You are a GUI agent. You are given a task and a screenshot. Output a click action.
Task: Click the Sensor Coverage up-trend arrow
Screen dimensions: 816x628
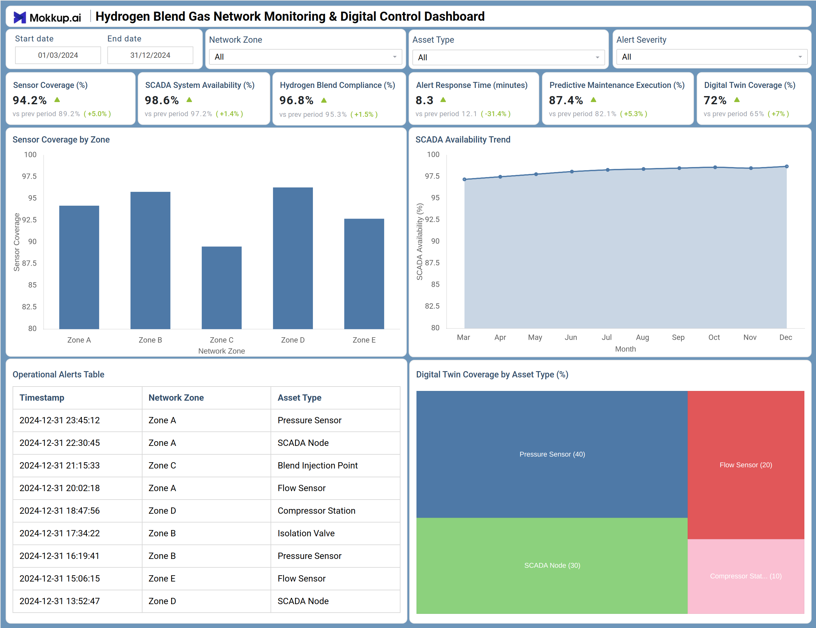[57, 100]
